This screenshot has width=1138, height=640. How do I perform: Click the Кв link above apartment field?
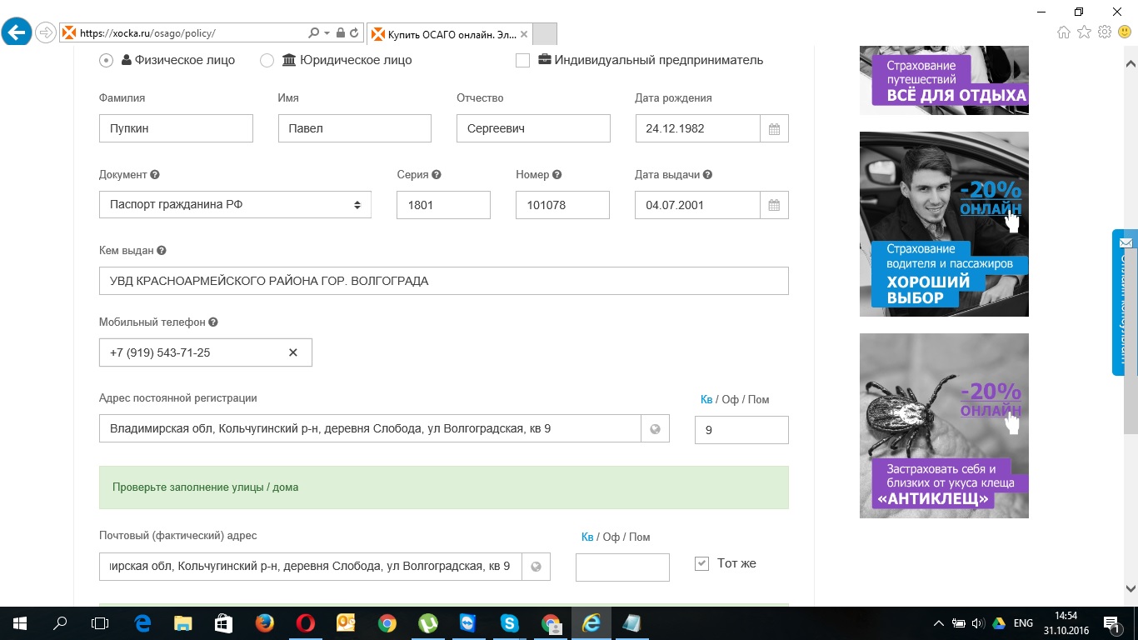click(x=706, y=400)
